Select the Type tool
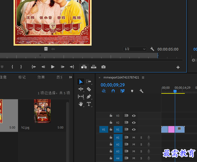 [89, 104]
